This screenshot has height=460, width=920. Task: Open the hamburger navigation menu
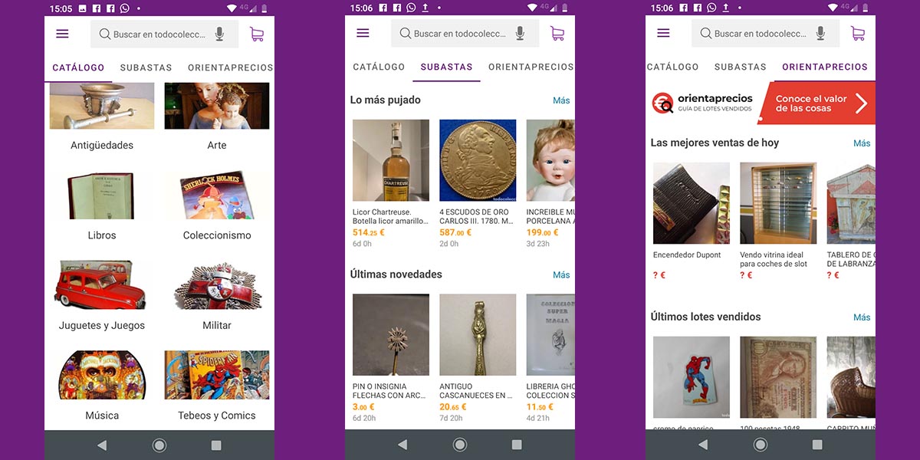[62, 33]
